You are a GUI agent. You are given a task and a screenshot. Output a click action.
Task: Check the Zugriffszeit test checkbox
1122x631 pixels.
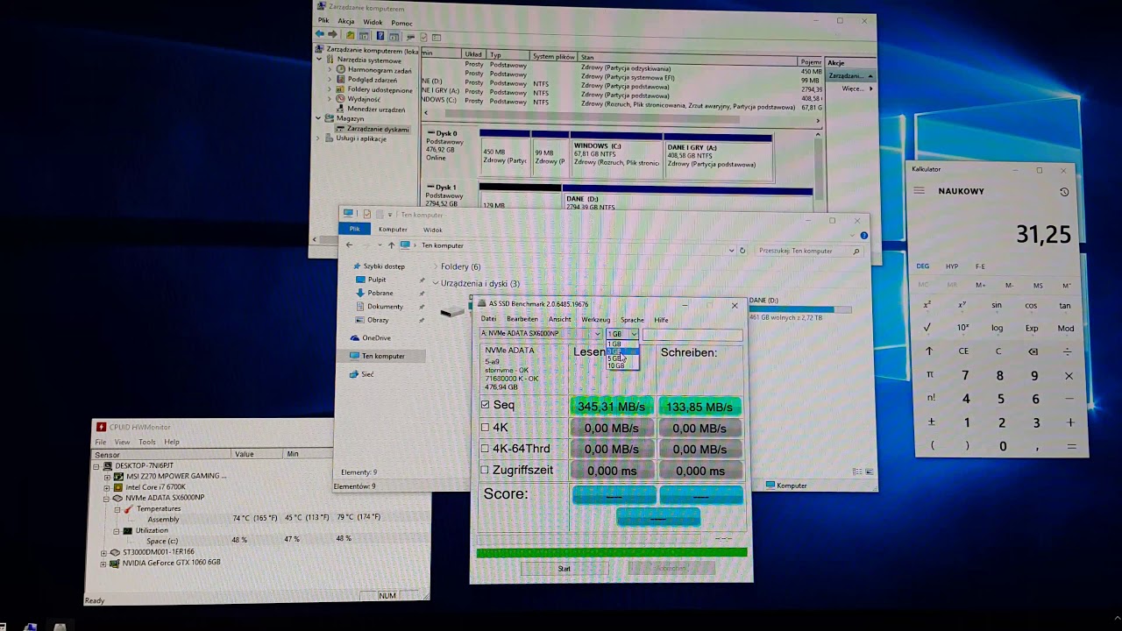[485, 470]
